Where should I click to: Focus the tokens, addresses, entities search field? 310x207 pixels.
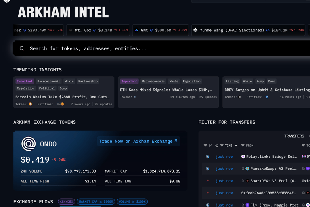161,48
